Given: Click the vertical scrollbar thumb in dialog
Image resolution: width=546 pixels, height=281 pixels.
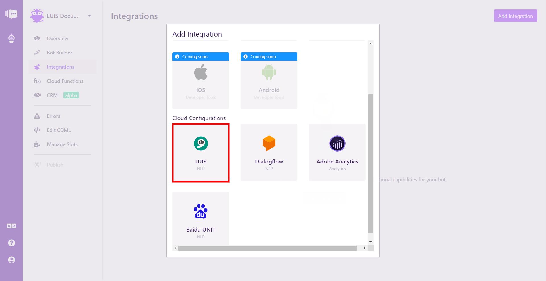Looking at the screenshot, I should pos(371,163).
